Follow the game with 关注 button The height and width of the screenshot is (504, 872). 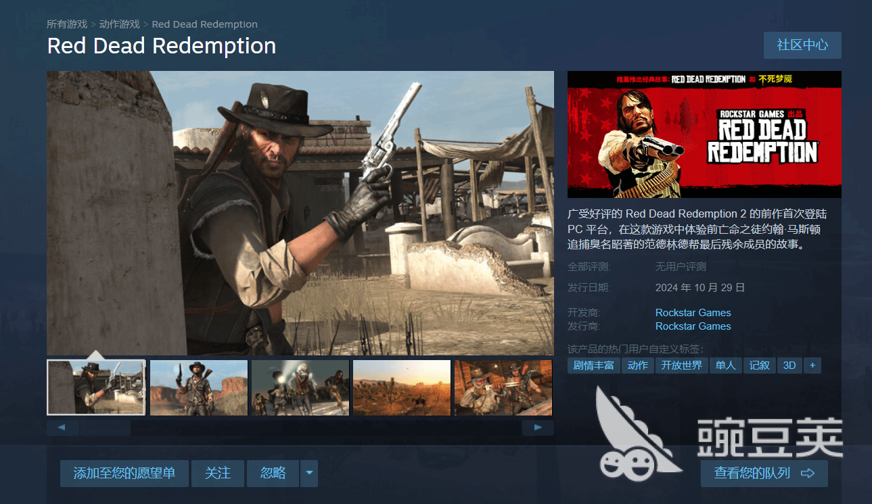click(218, 474)
